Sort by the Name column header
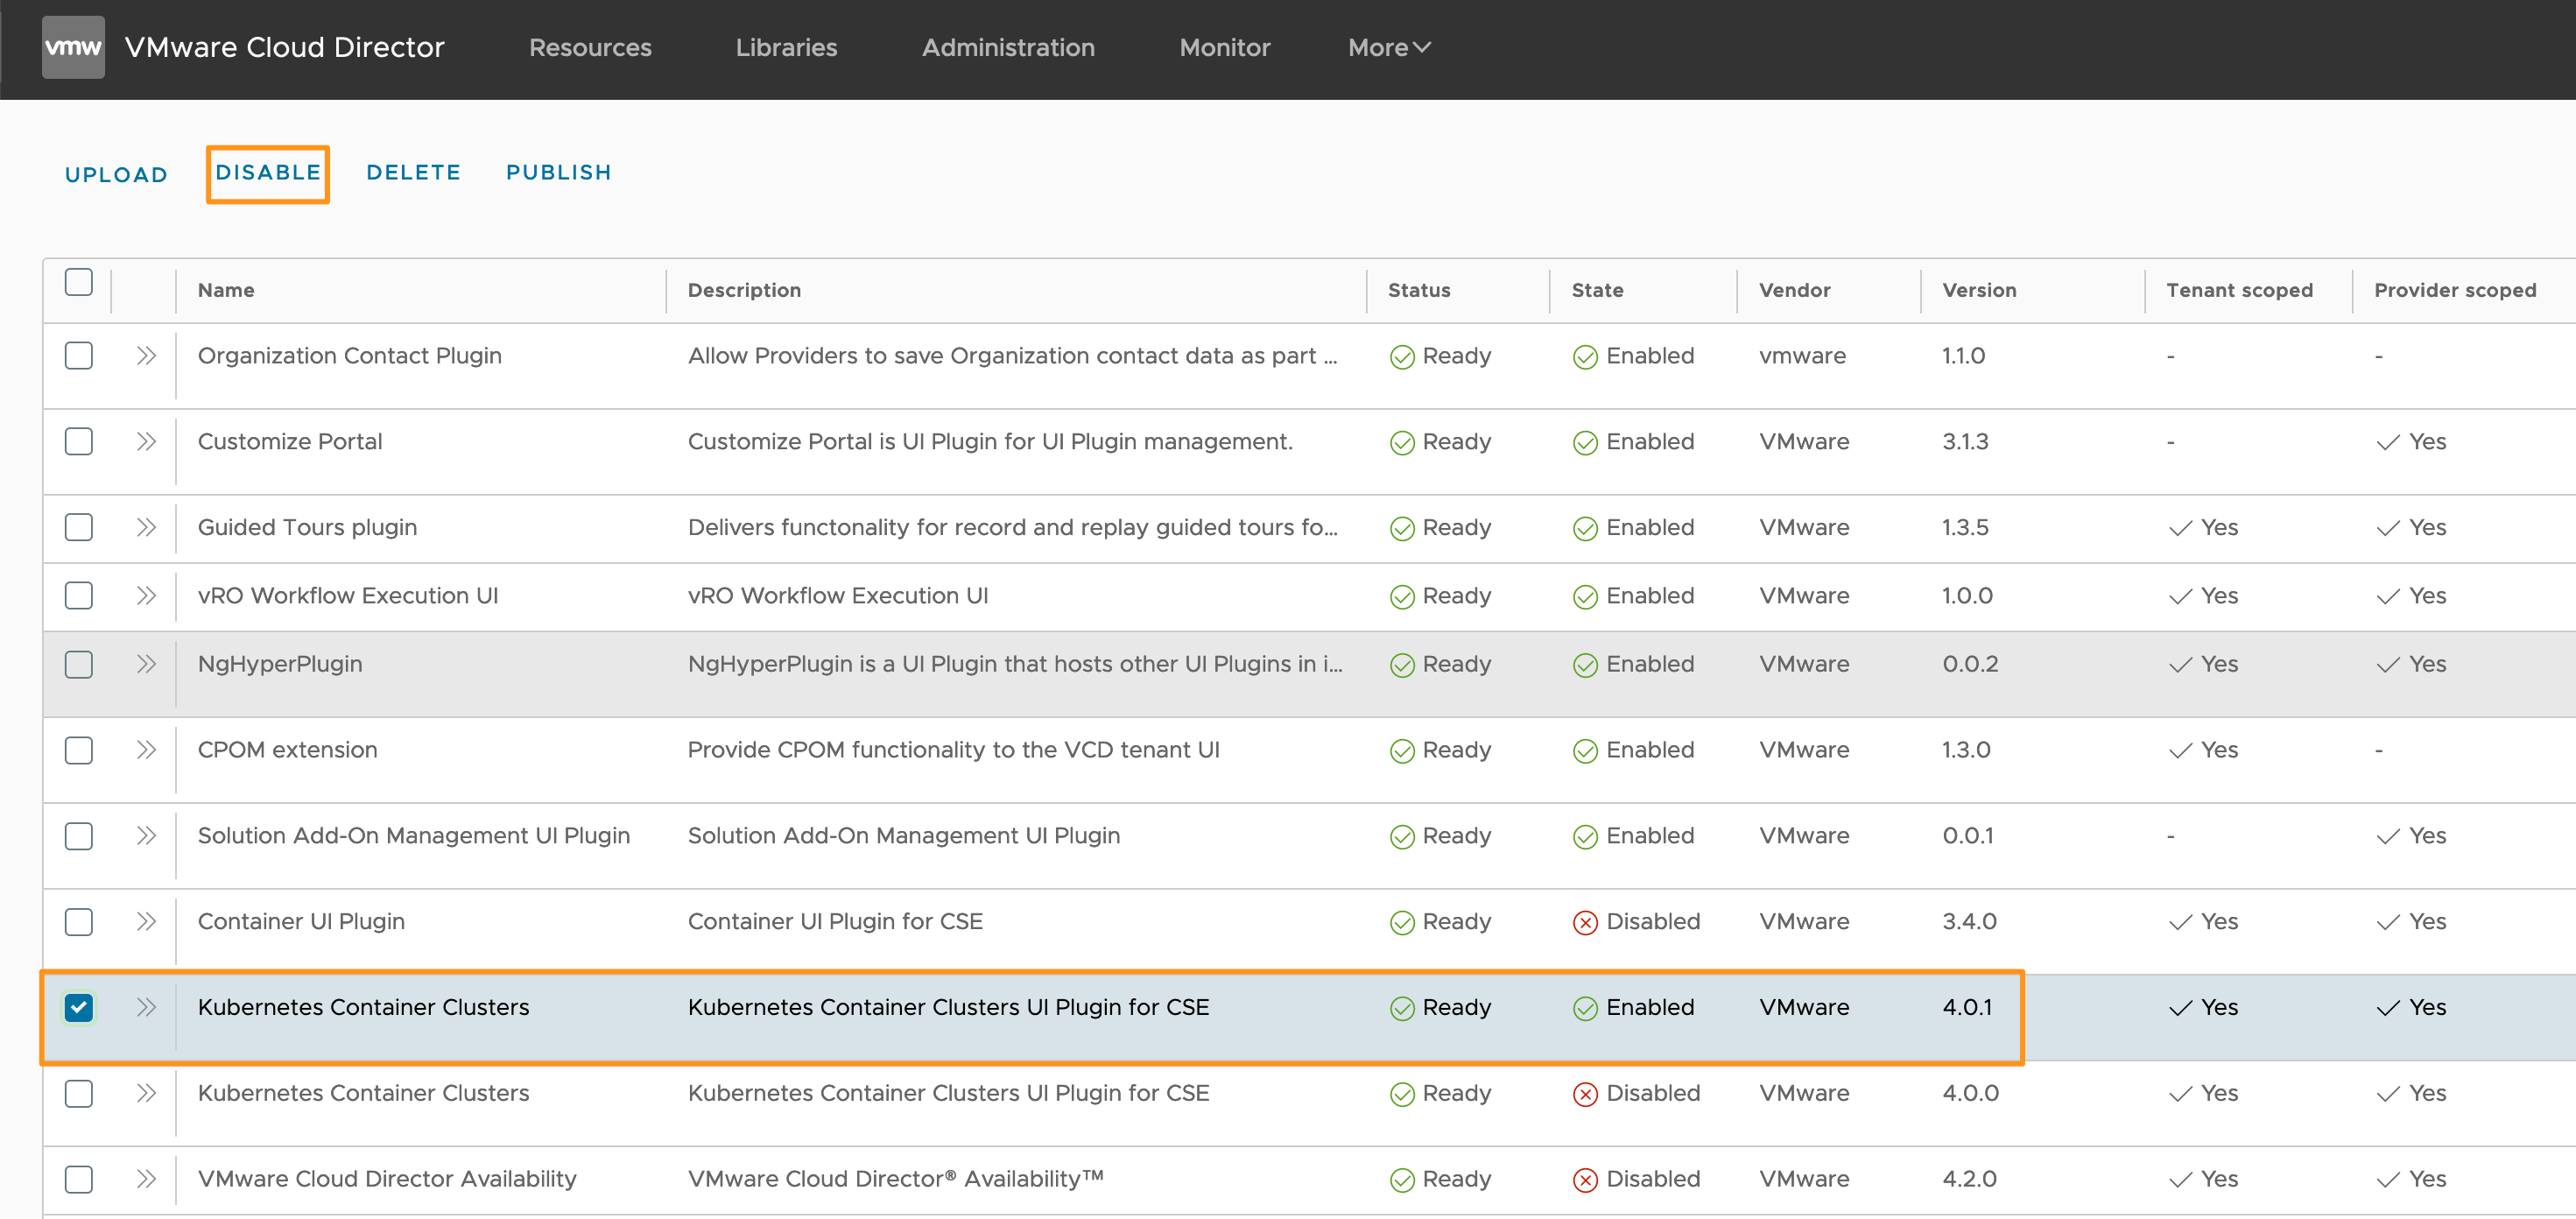This screenshot has height=1219, width=2576. pos(226,291)
